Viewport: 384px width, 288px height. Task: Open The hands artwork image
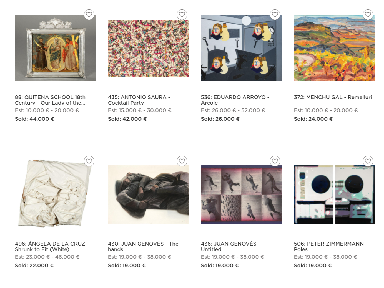click(148, 194)
